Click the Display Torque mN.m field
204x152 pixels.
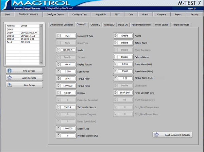pyautogui.click(x=68, y=64)
